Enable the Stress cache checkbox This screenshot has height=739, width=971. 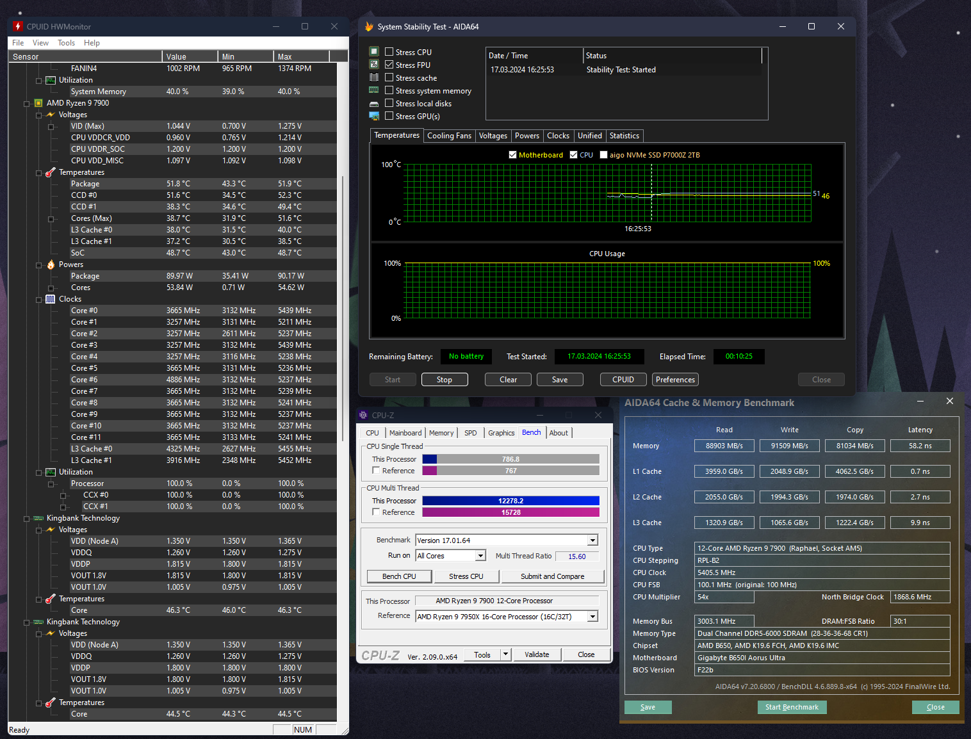click(389, 77)
